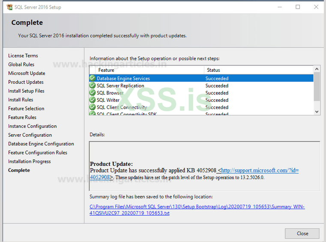Click the feature list scroll down arrow
The image size is (326, 242).
[317, 112]
